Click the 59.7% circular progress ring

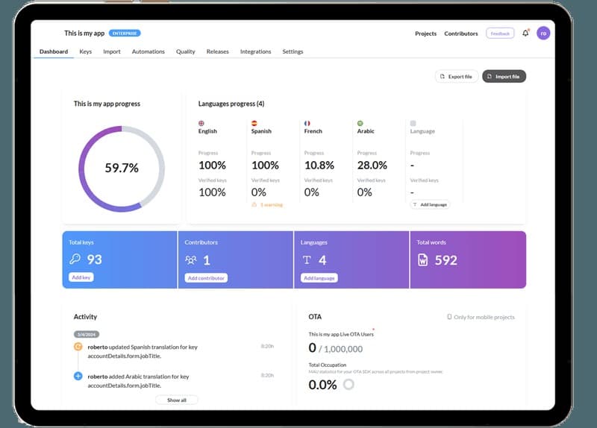coord(122,169)
